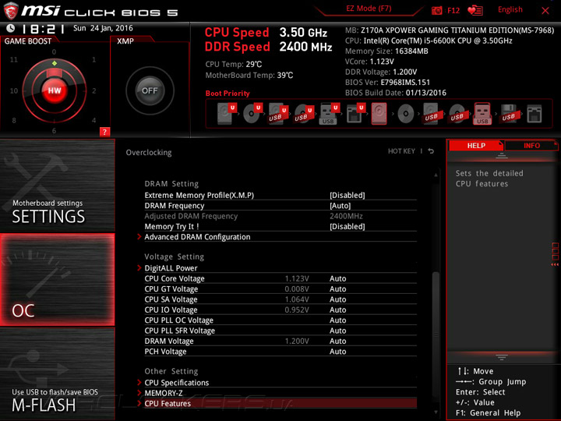Viewport: 561px width, 421px height.
Task: Open the favorites heart icon
Action: 475,10
